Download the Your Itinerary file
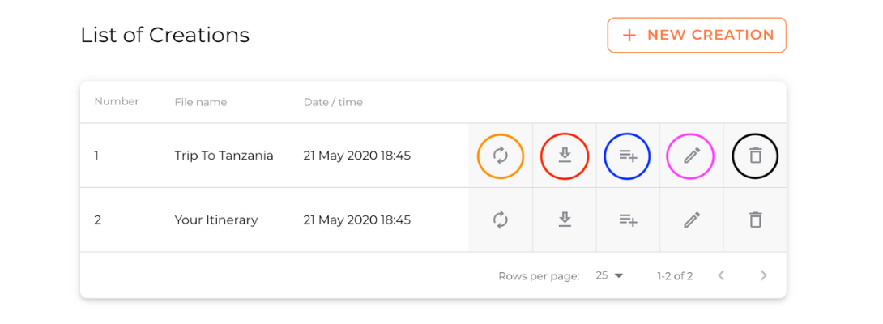Screen dimensions: 883x324 coord(565,220)
